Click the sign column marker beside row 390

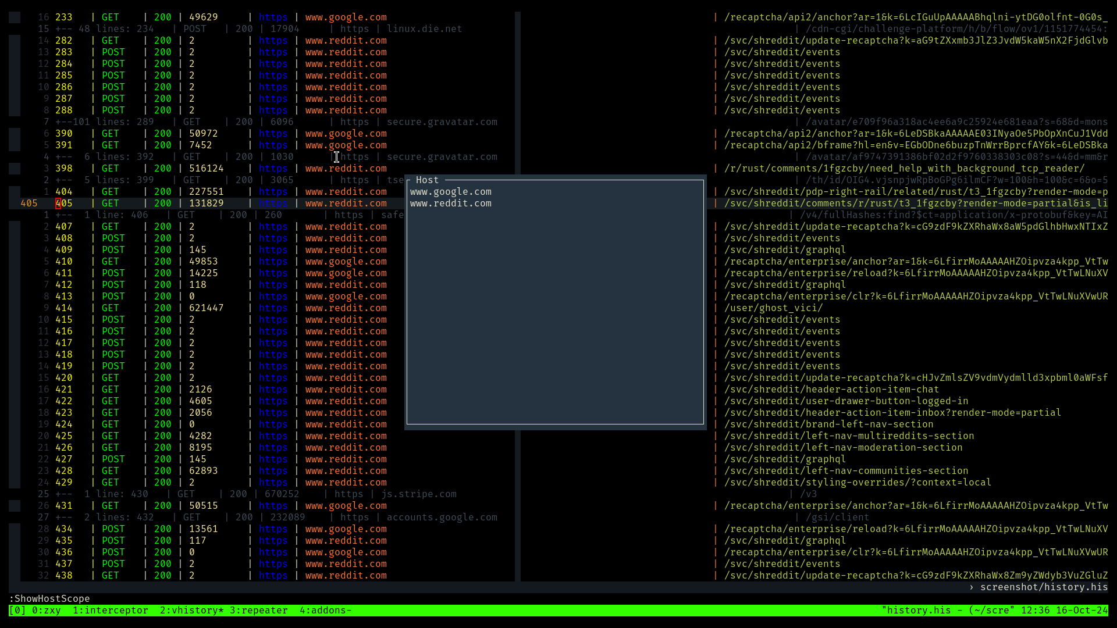click(15, 134)
